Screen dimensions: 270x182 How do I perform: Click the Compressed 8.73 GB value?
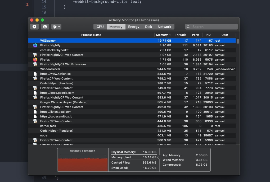202,165
